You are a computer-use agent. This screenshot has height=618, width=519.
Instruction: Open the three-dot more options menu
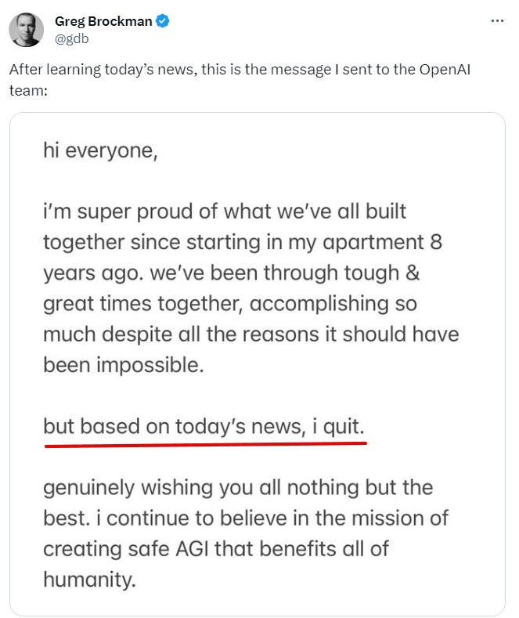pos(497,21)
